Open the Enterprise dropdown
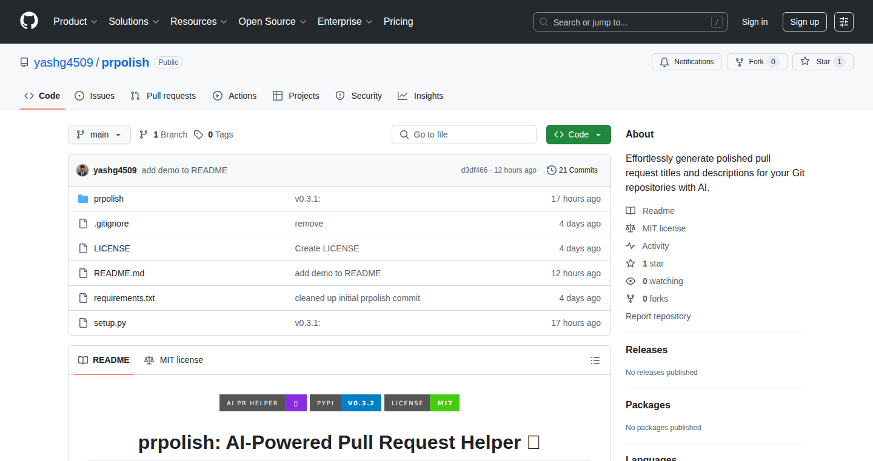The width and height of the screenshot is (873, 461). 345,22
